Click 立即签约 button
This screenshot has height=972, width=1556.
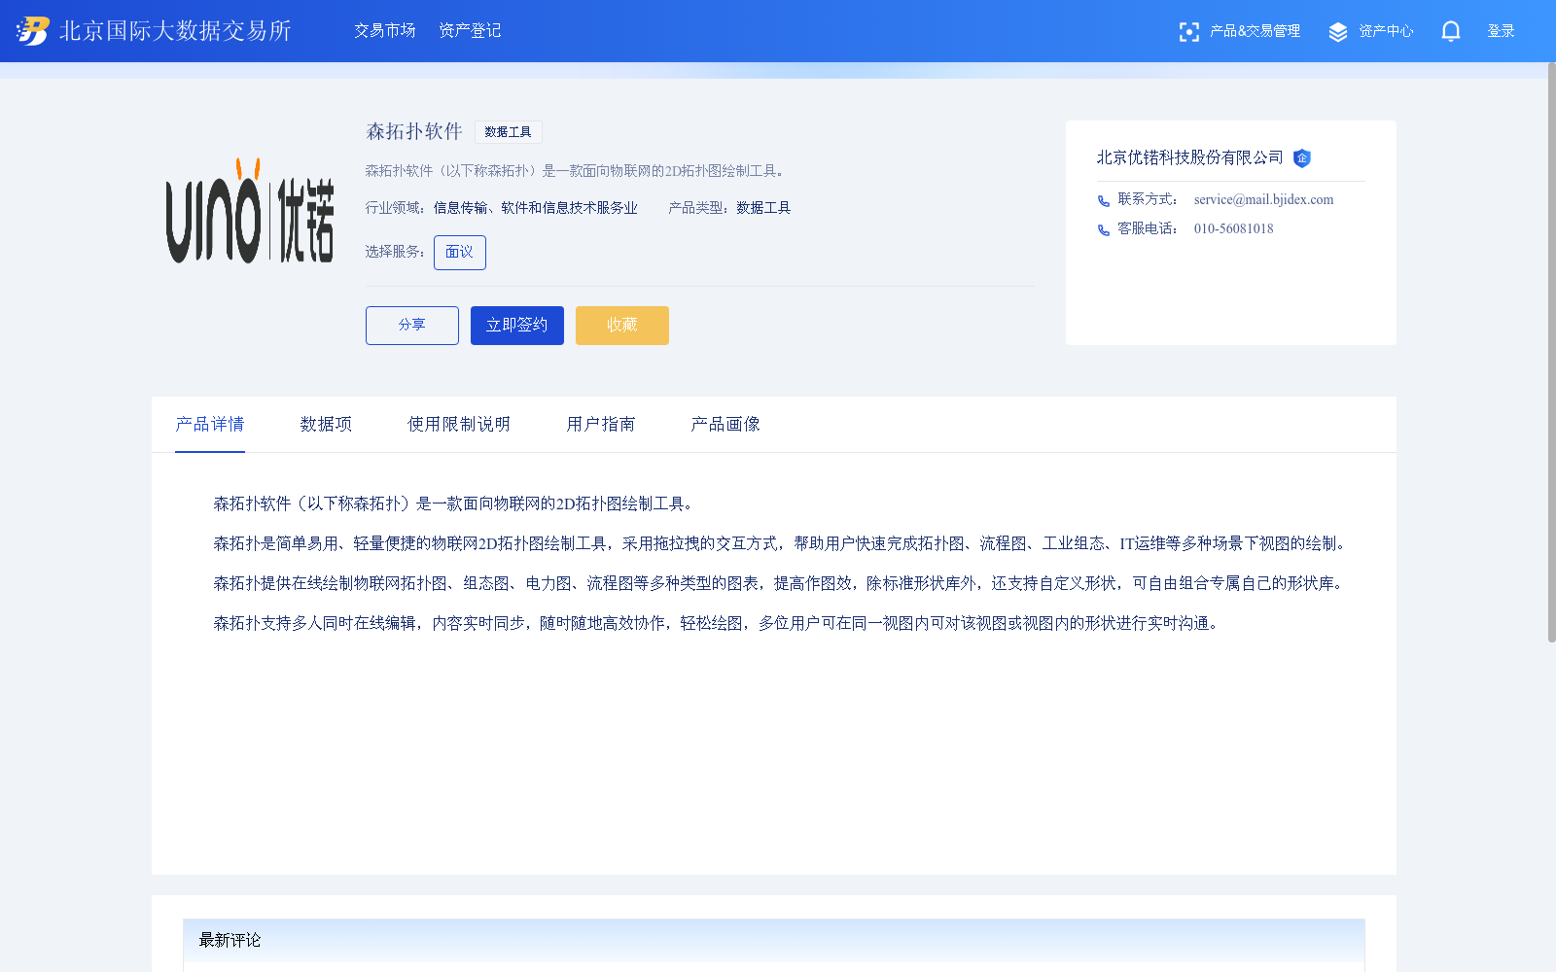(517, 326)
